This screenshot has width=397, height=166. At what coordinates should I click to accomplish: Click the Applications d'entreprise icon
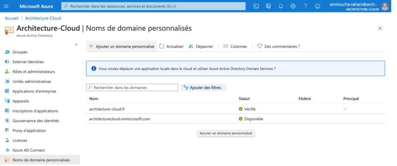point(7,91)
